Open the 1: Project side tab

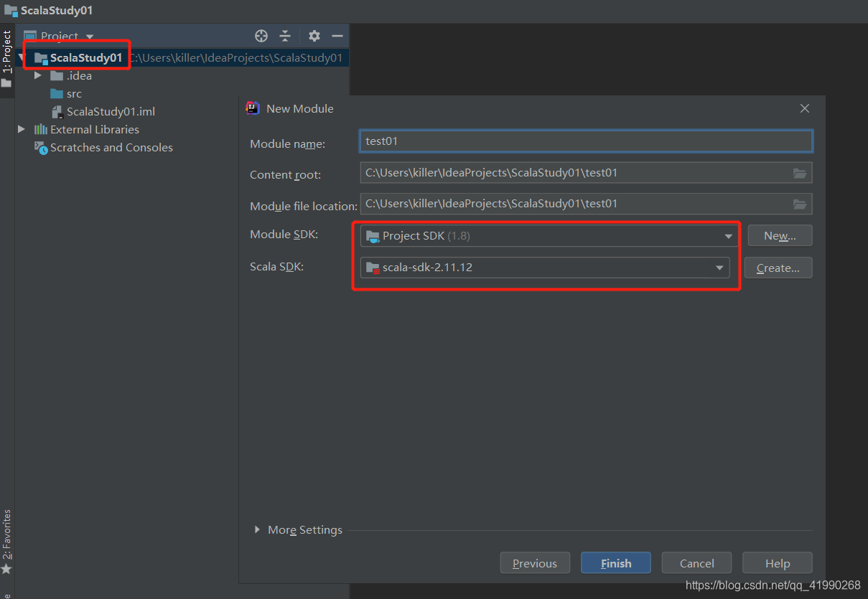coord(7,52)
